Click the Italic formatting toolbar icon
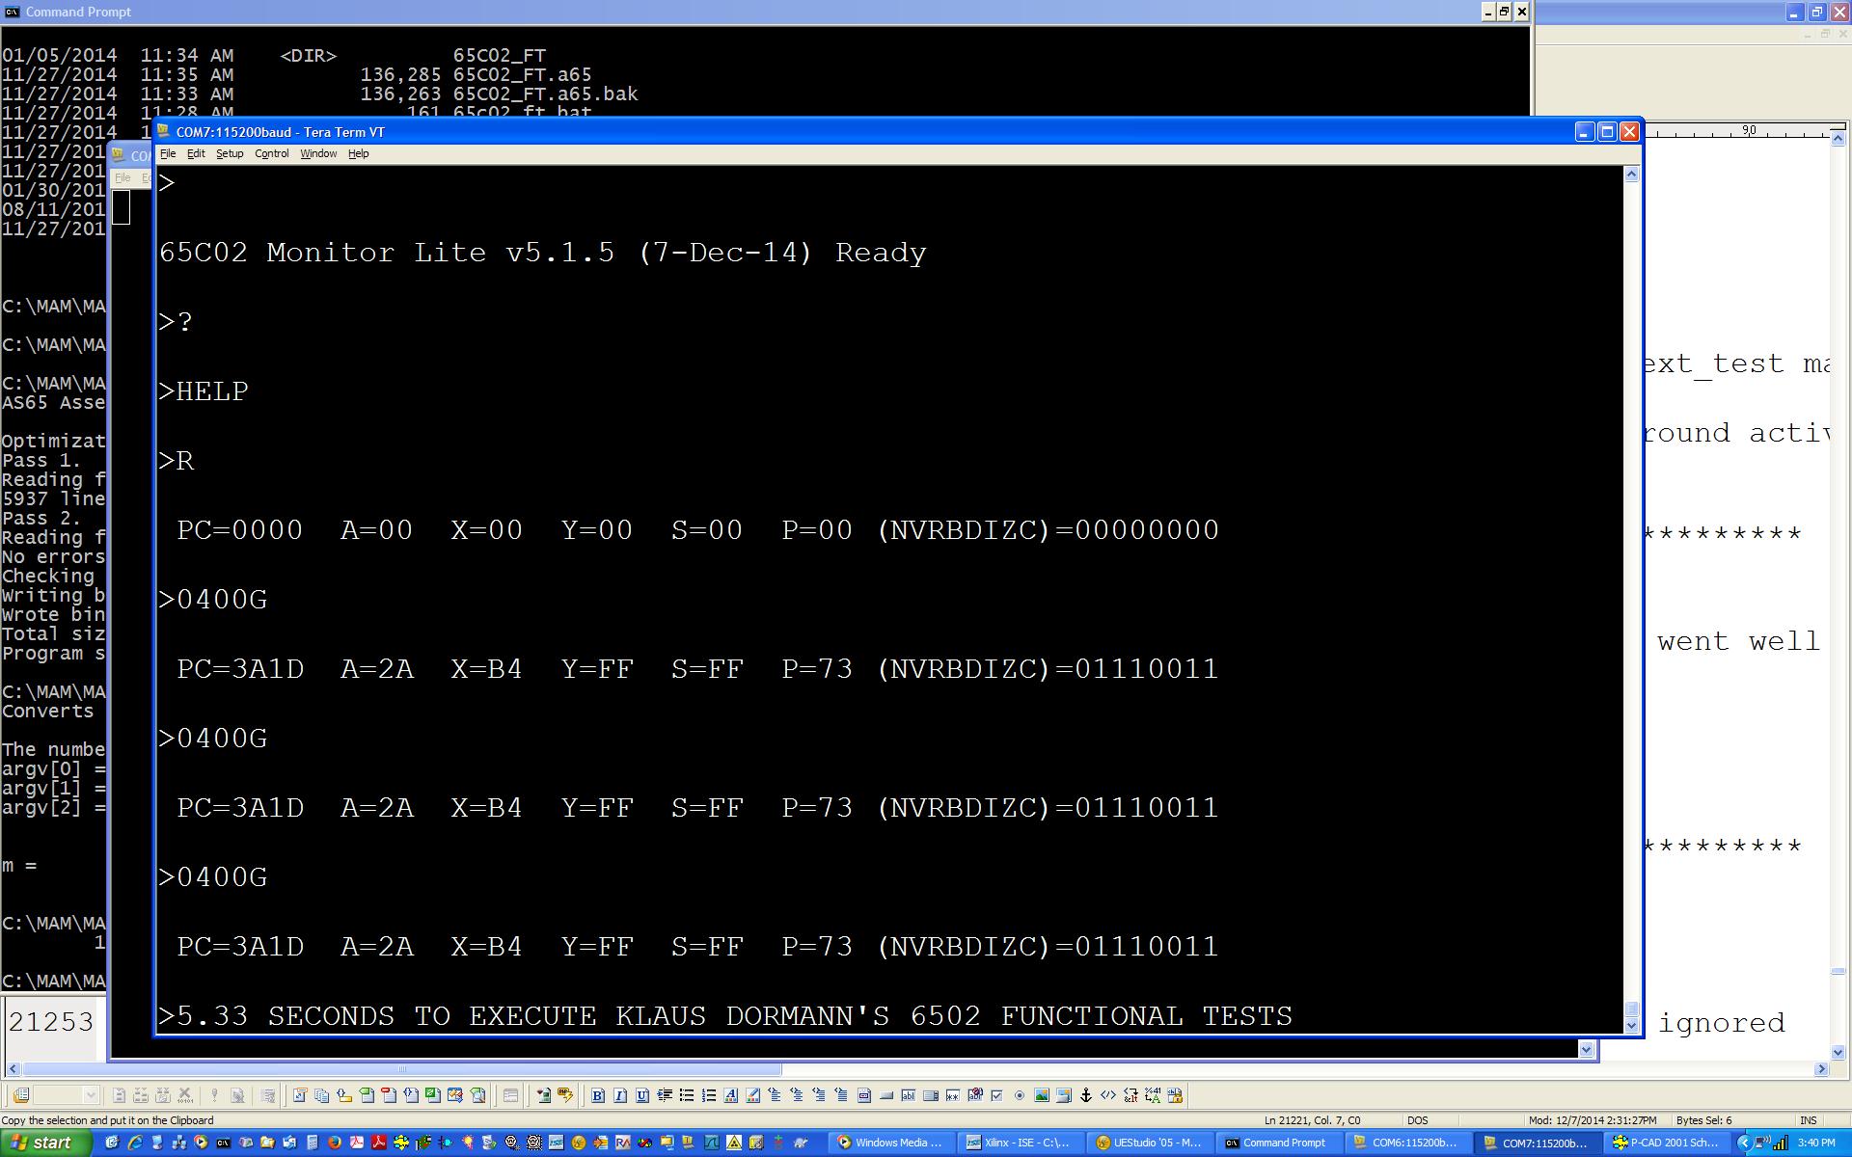Image resolution: width=1852 pixels, height=1157 pixels. click(x=619, y=1095)
